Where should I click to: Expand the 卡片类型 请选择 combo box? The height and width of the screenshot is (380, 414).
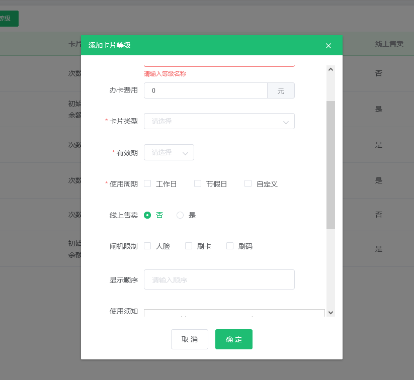coord(219,121)
